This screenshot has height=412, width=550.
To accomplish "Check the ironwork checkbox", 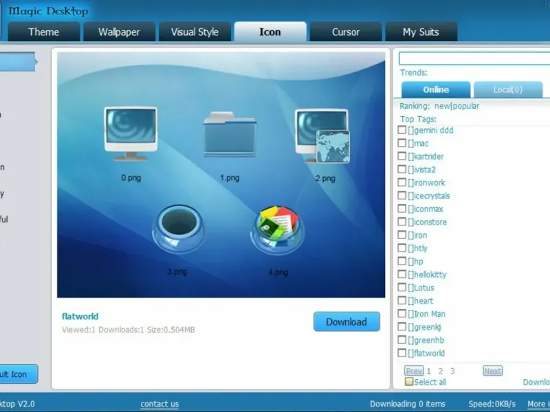I will tap(402, 183).
